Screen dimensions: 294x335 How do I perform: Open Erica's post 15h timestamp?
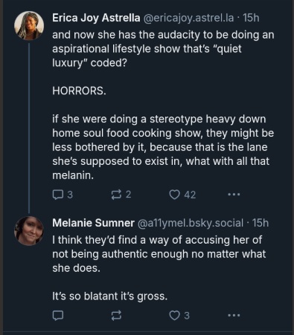[251, 18]
